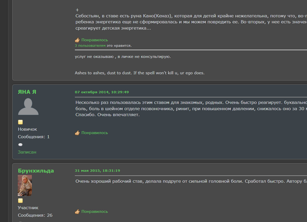Click yellow rank square under Брунхильда avatar
307x222 pixels.
coord(21,200)
